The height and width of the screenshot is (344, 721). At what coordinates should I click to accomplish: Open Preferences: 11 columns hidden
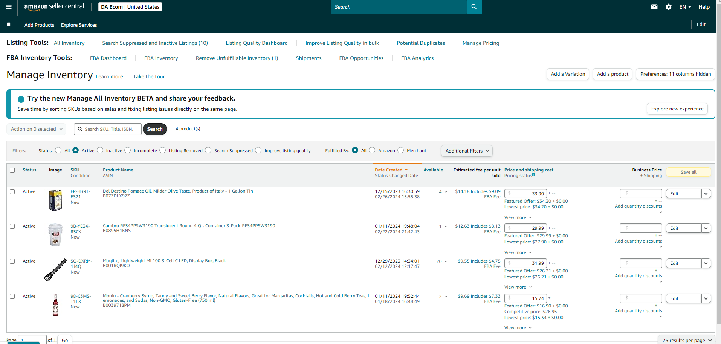click(675, 74)
